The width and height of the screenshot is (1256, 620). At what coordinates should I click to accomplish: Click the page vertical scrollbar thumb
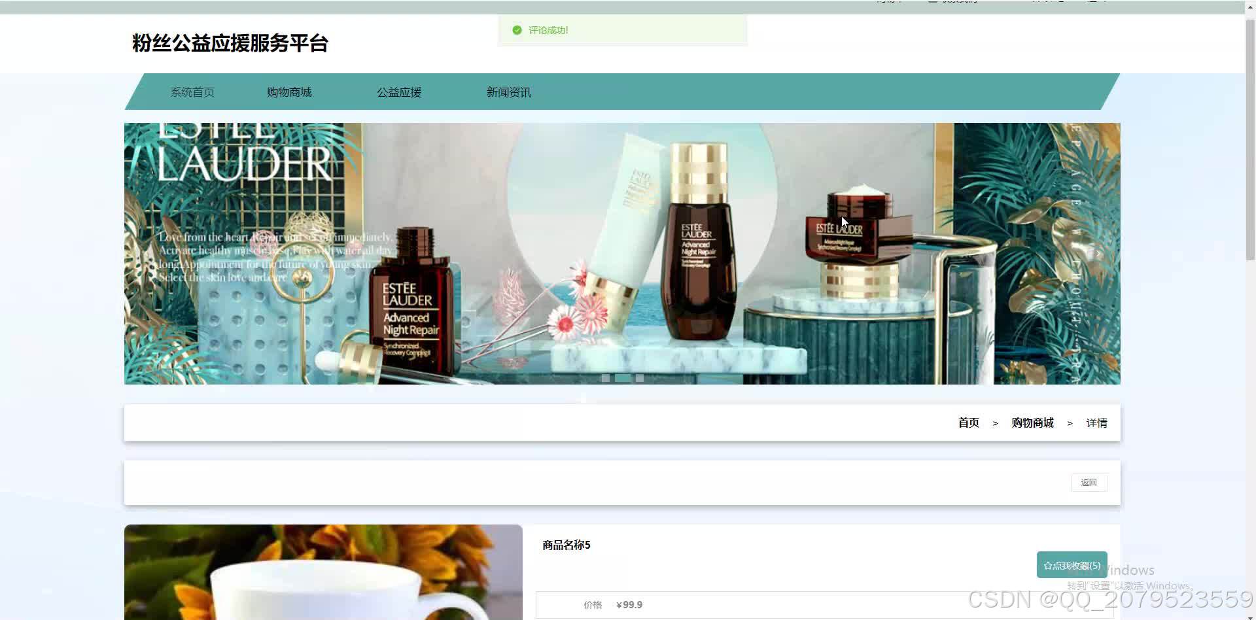pyautogui.click(x=1250, y=141)
